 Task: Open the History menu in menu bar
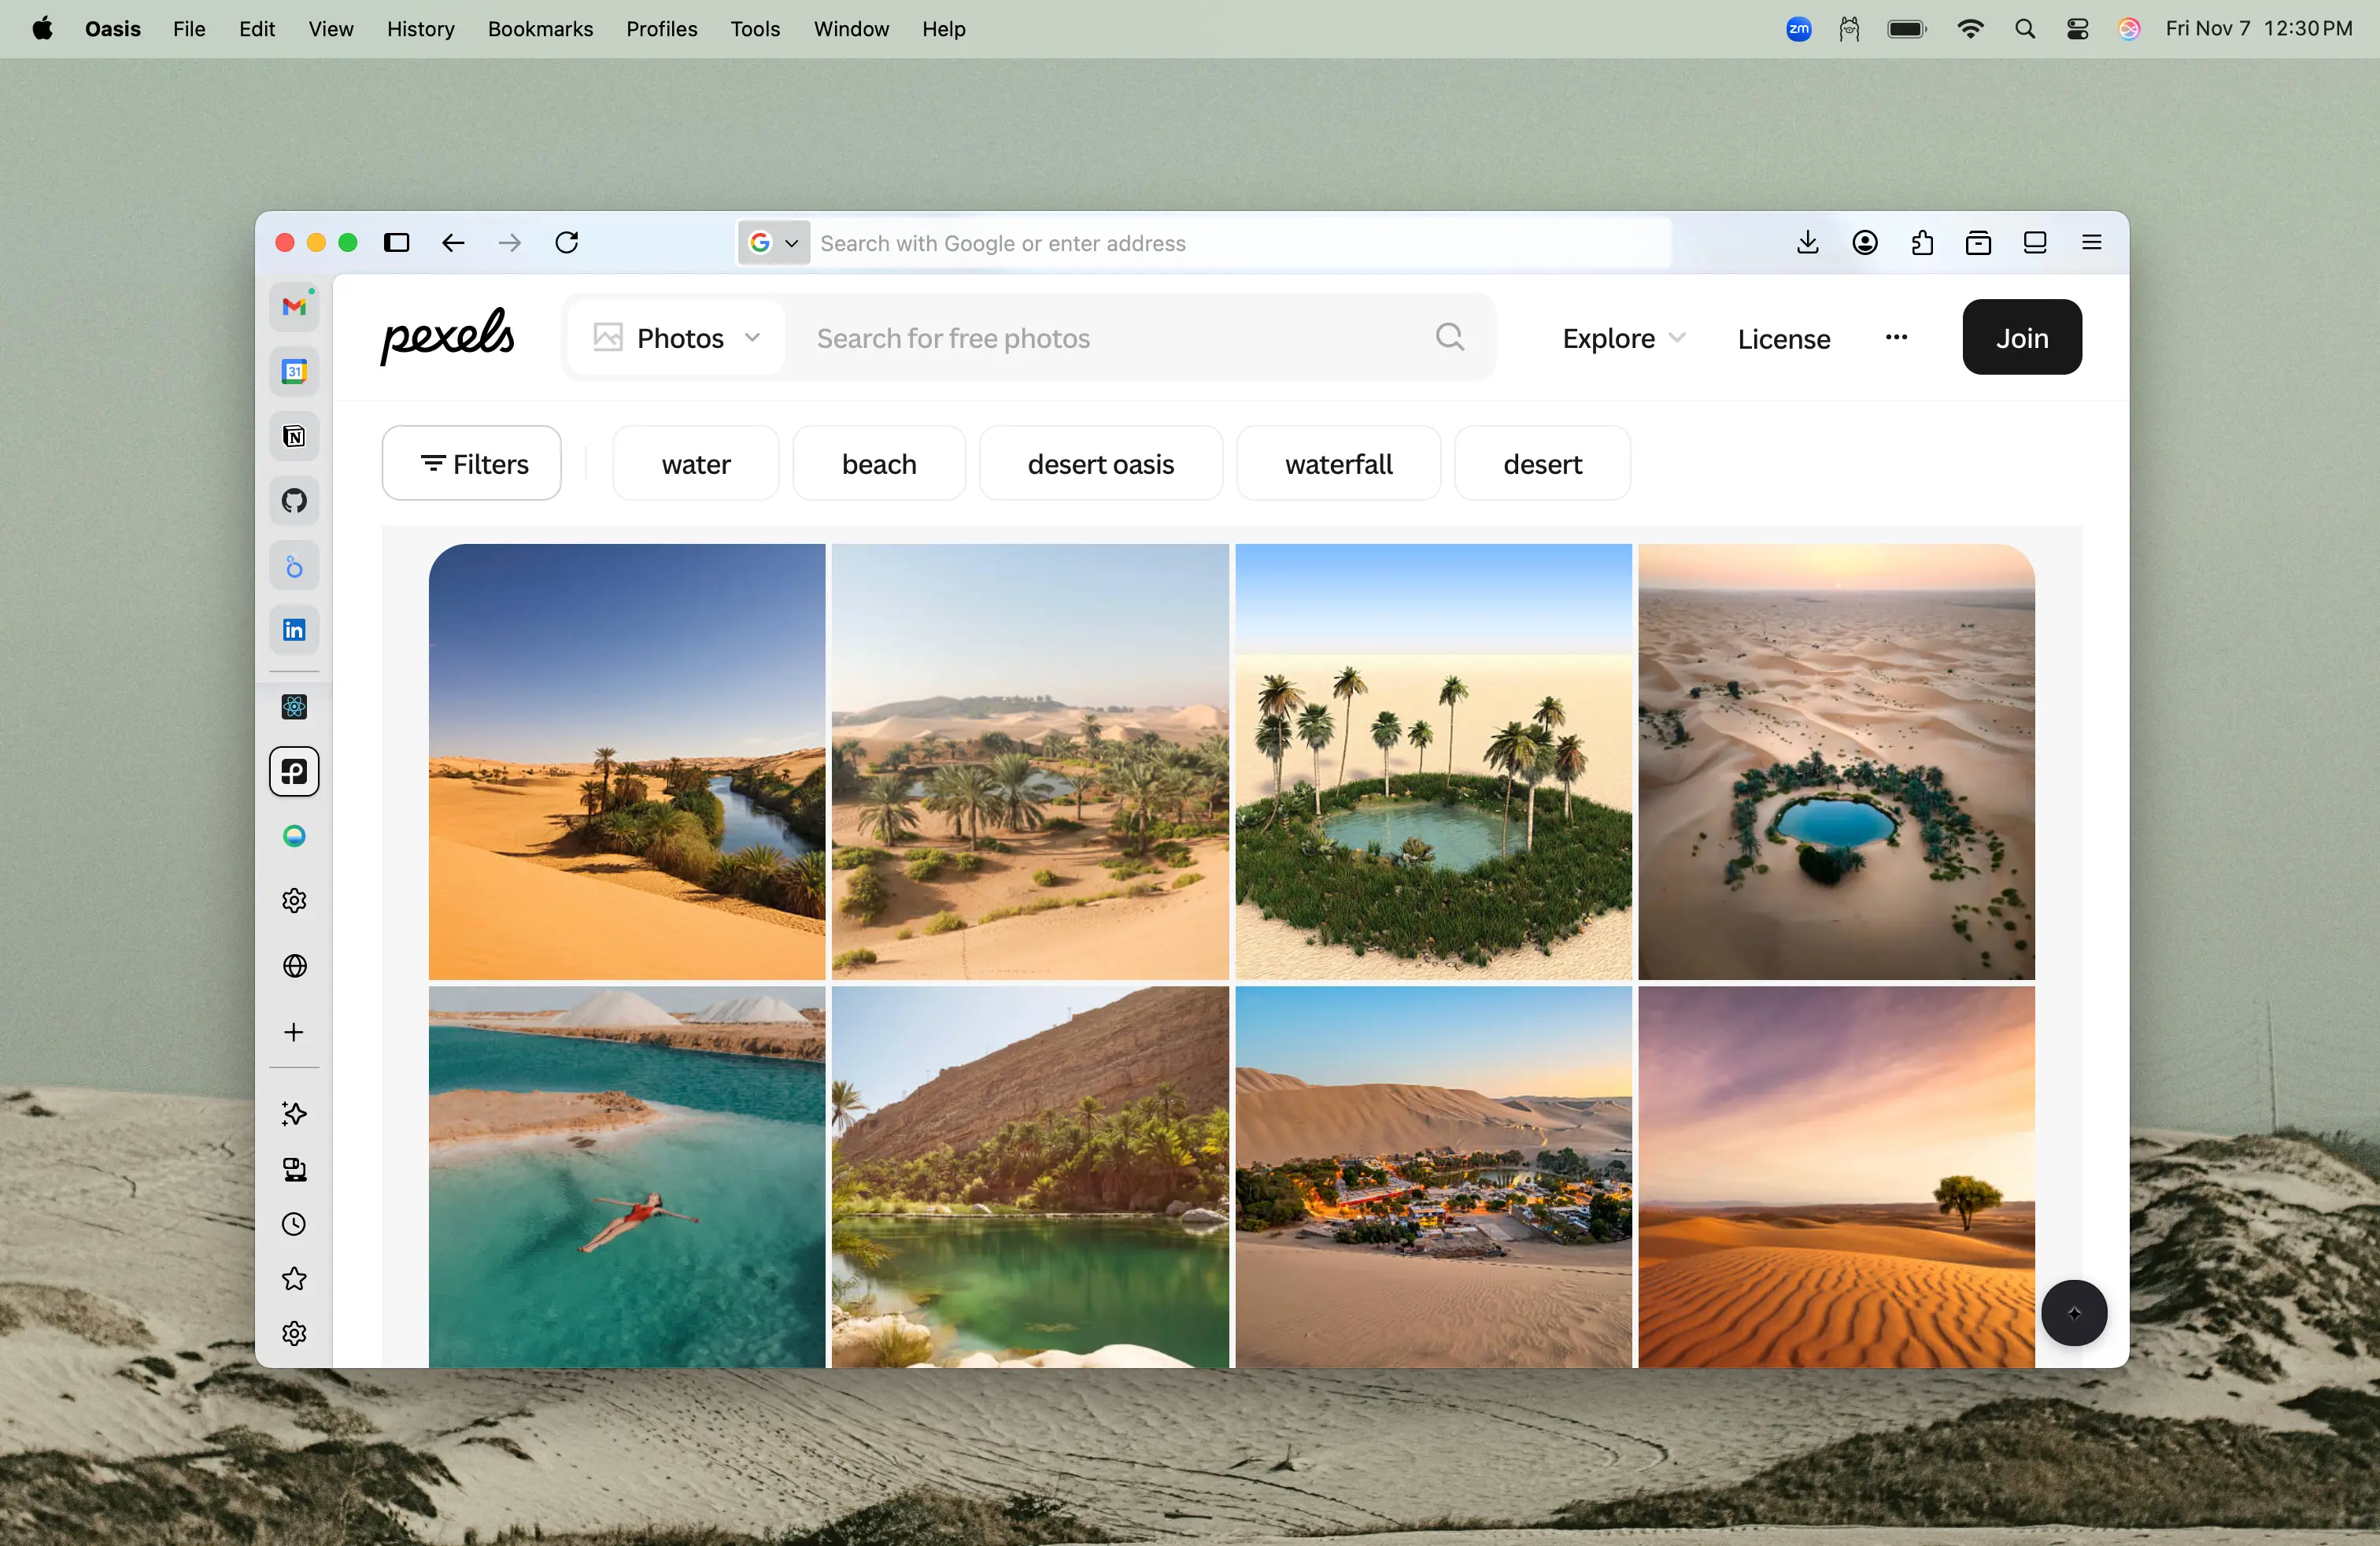point(420,29)
